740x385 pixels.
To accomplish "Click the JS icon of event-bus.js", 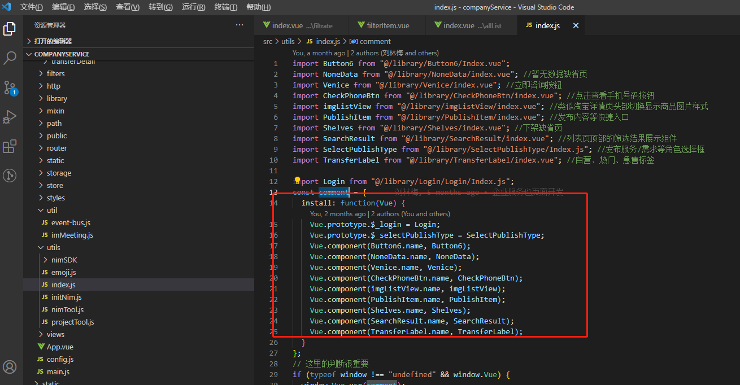I will click(x=46, y=222).
